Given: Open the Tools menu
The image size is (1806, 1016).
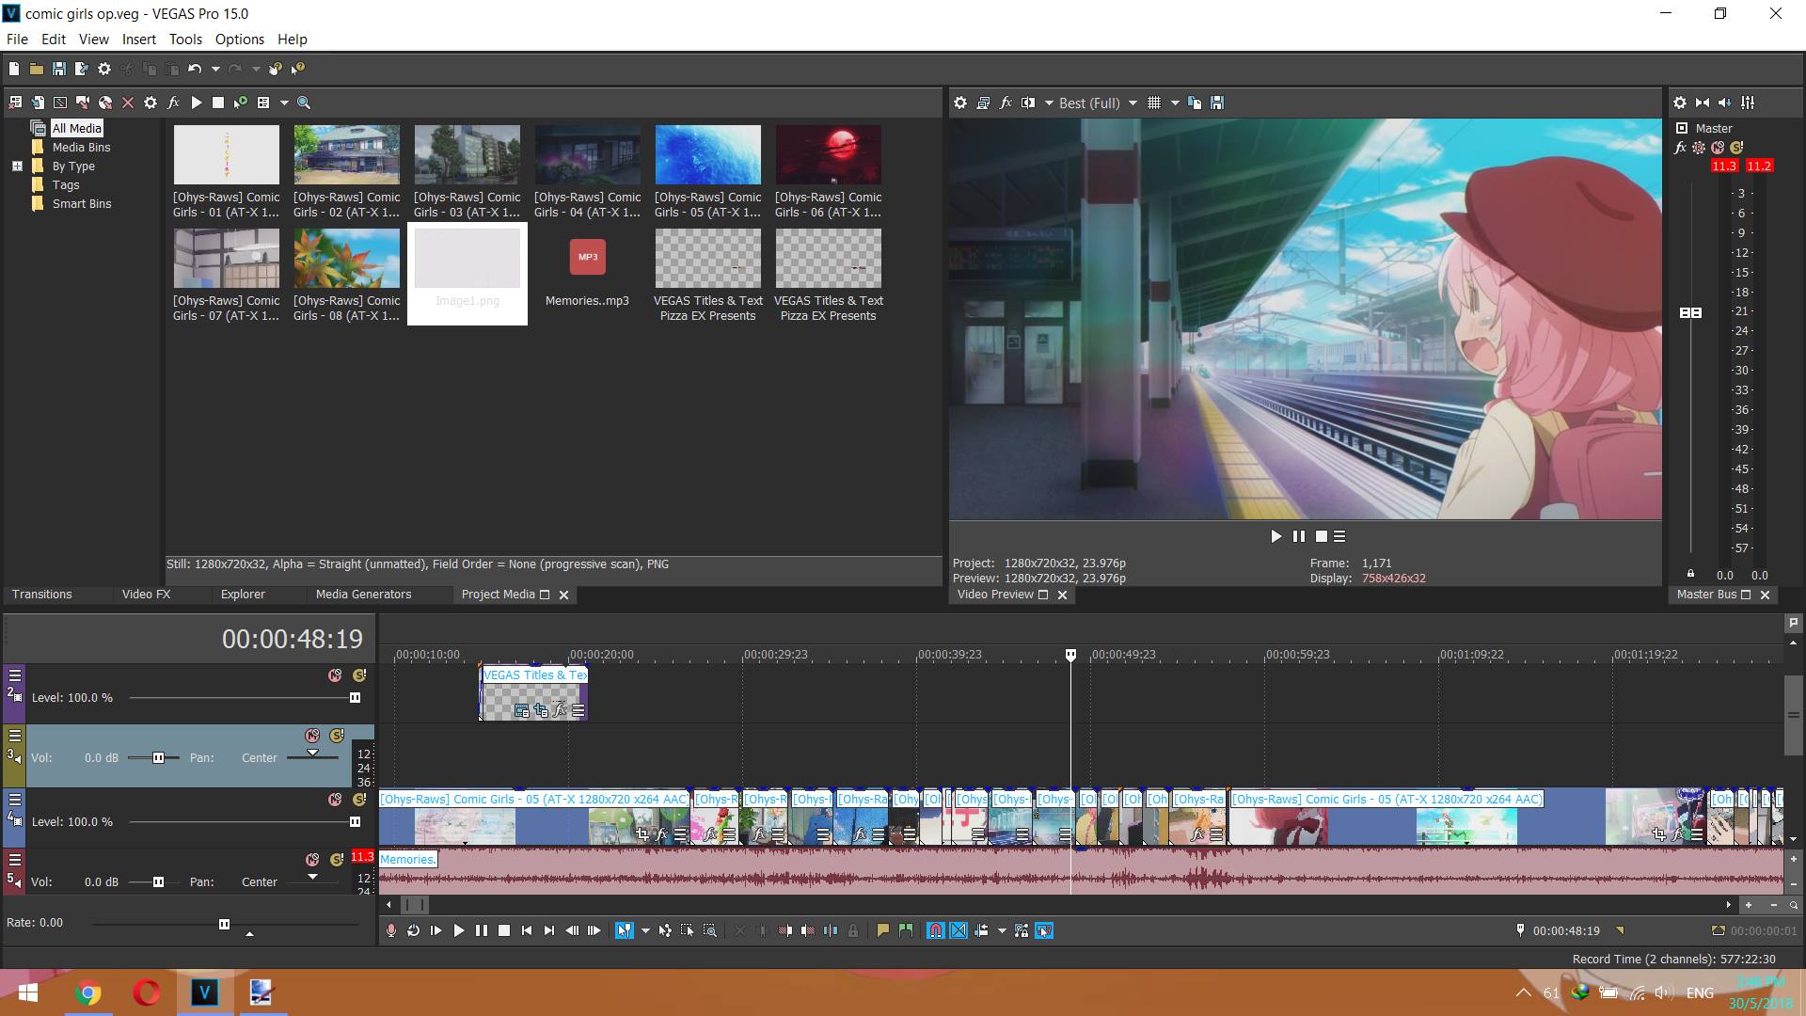Looking at the screenshot, I should point(185,39).
